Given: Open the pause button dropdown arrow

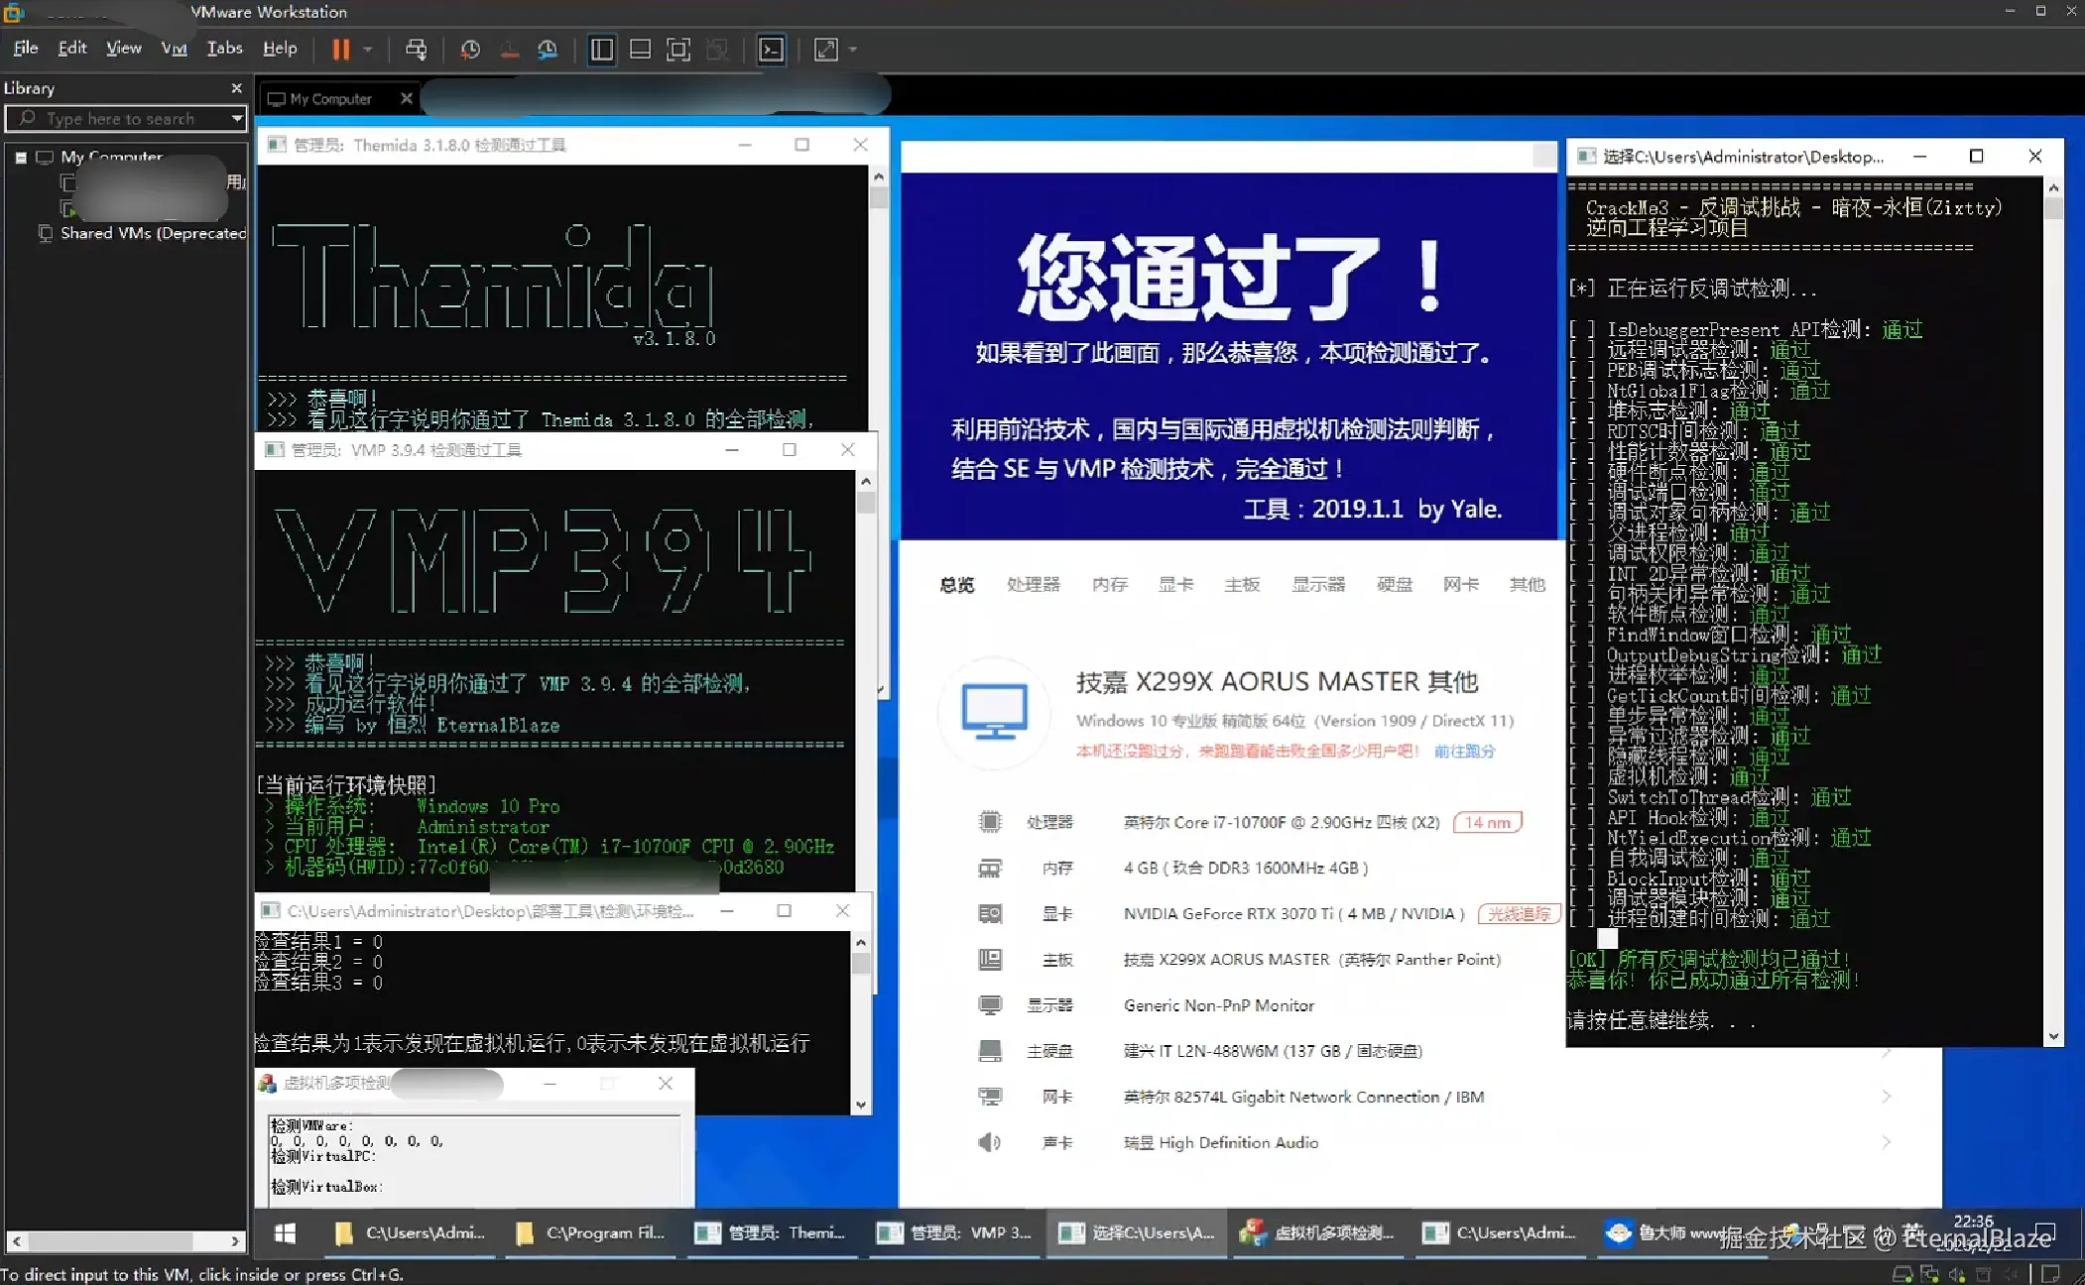Looking at the screenshot, I should pos(366,49).
